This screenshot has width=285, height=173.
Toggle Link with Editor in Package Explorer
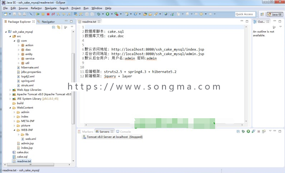click(x=58, y=27)
